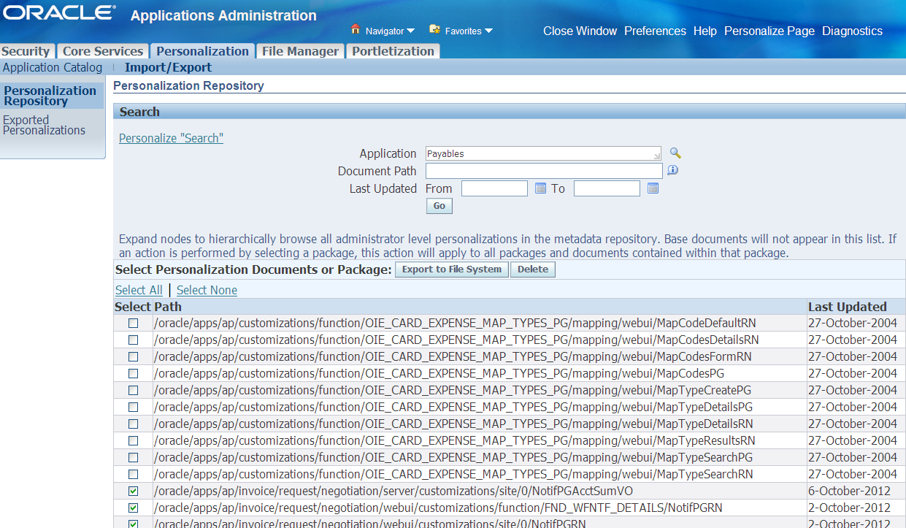Click the Delete button
Screen dimensions: 906x528
pos(533,269)
